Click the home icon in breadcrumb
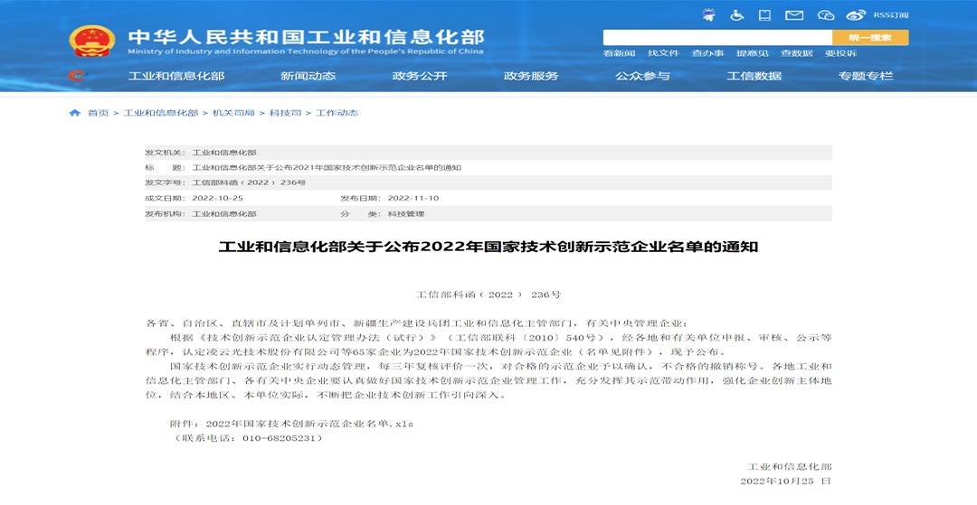The height and width of the screenshot is (505, 977). [x=75, y=113]
